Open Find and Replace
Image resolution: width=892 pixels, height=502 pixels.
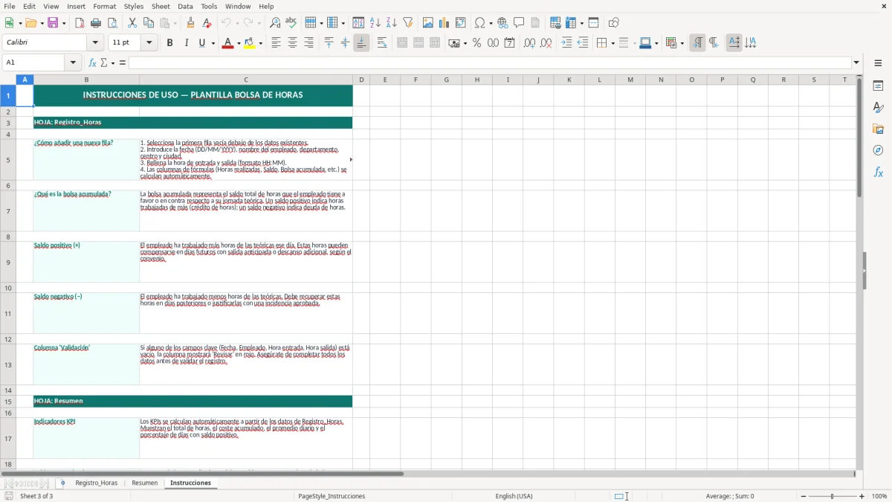(x=275, y=23)
